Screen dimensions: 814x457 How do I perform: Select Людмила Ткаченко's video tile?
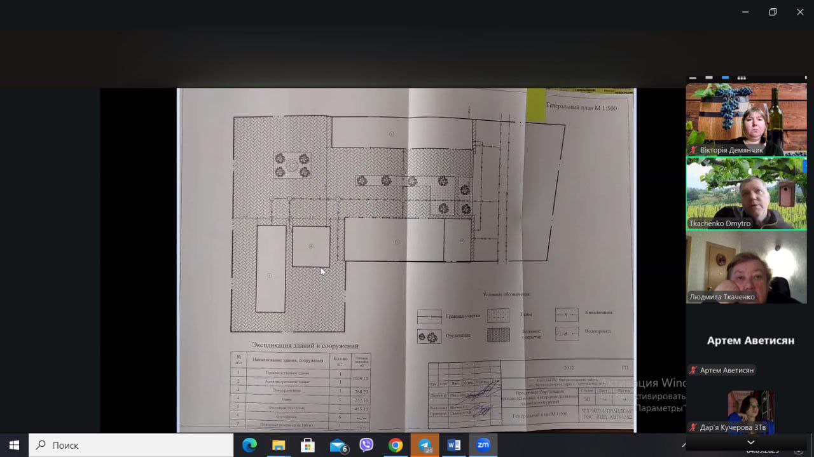click(746, 267)
